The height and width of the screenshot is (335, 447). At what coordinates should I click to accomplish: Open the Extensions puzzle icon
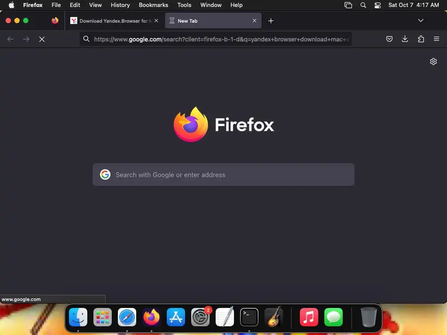(x=421, y=39)
